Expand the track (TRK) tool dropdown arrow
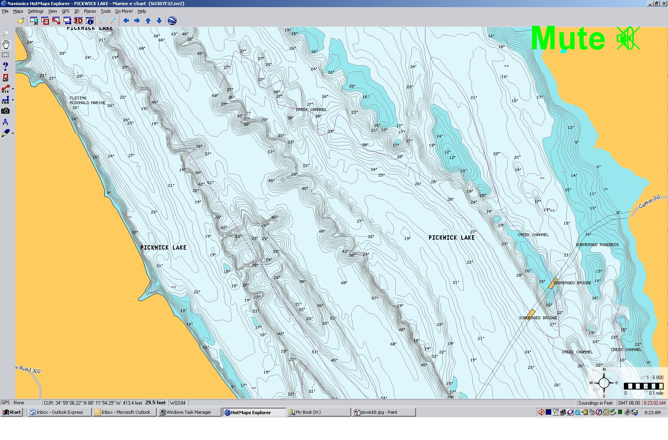Image resolution: width=668 pixels, height=440 pixels. [x=13, y=100]
